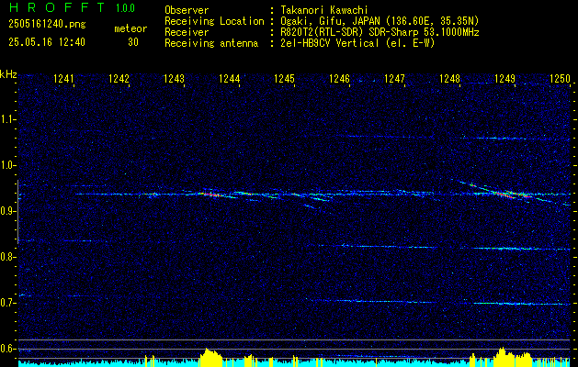Click the version number 1.0.0
Viewport: 578px width, 367px height.
[x=125, y=8]
